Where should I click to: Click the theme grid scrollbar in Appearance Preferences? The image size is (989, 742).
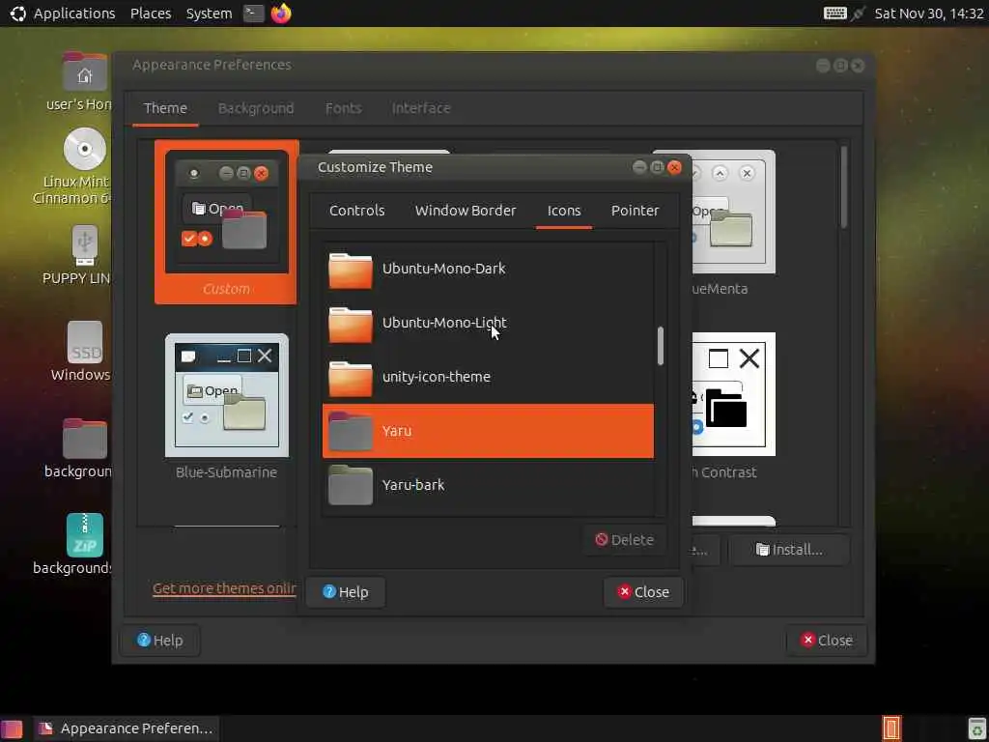[x=843, y=186]
